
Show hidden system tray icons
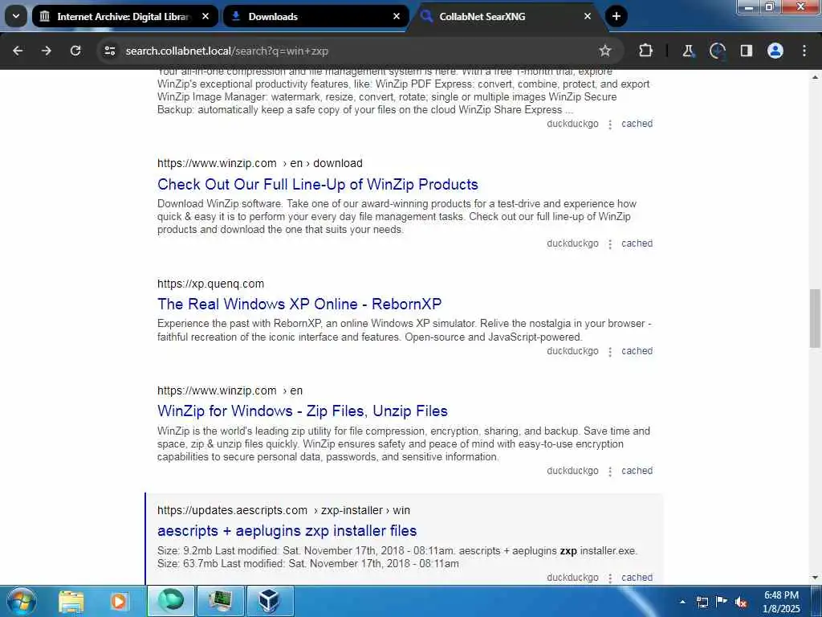tap(682, 602)
